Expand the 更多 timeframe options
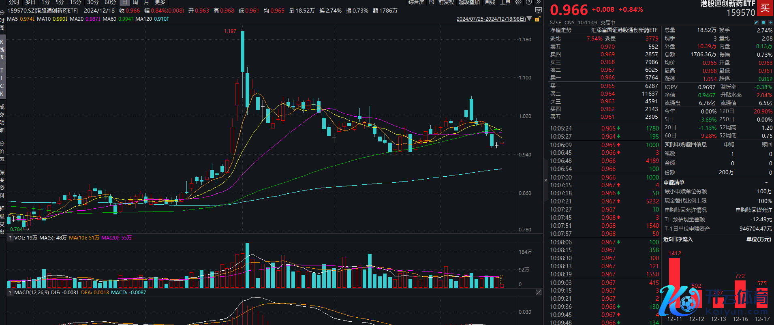Screen dimensions: 774x325 coord(160,2)
